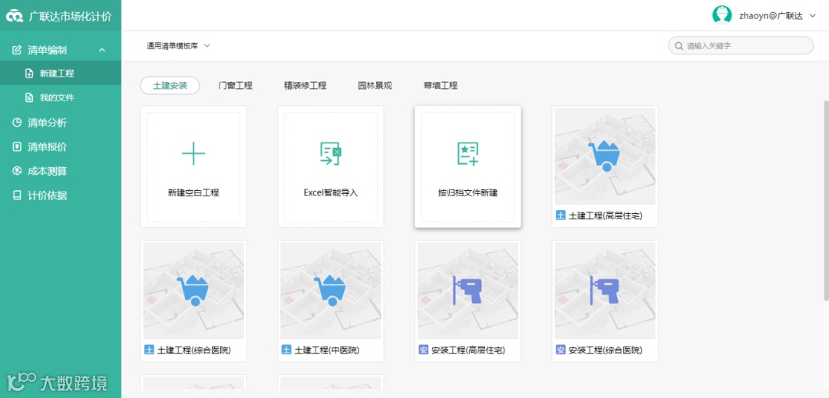Screen dimensions: 829x398
Task: Click the 安 badge on 安装工程(高层住宅)
Action: tap(424, 350)
